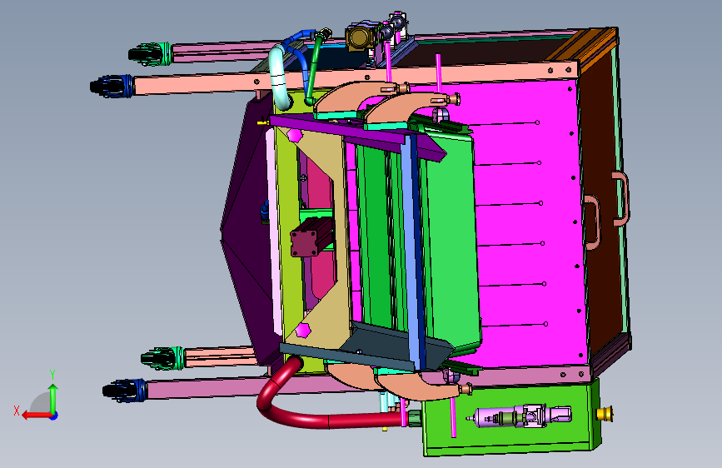The image size is (722, 468).
Task: Select the white elbow pipe near the top
Action: 279,76
